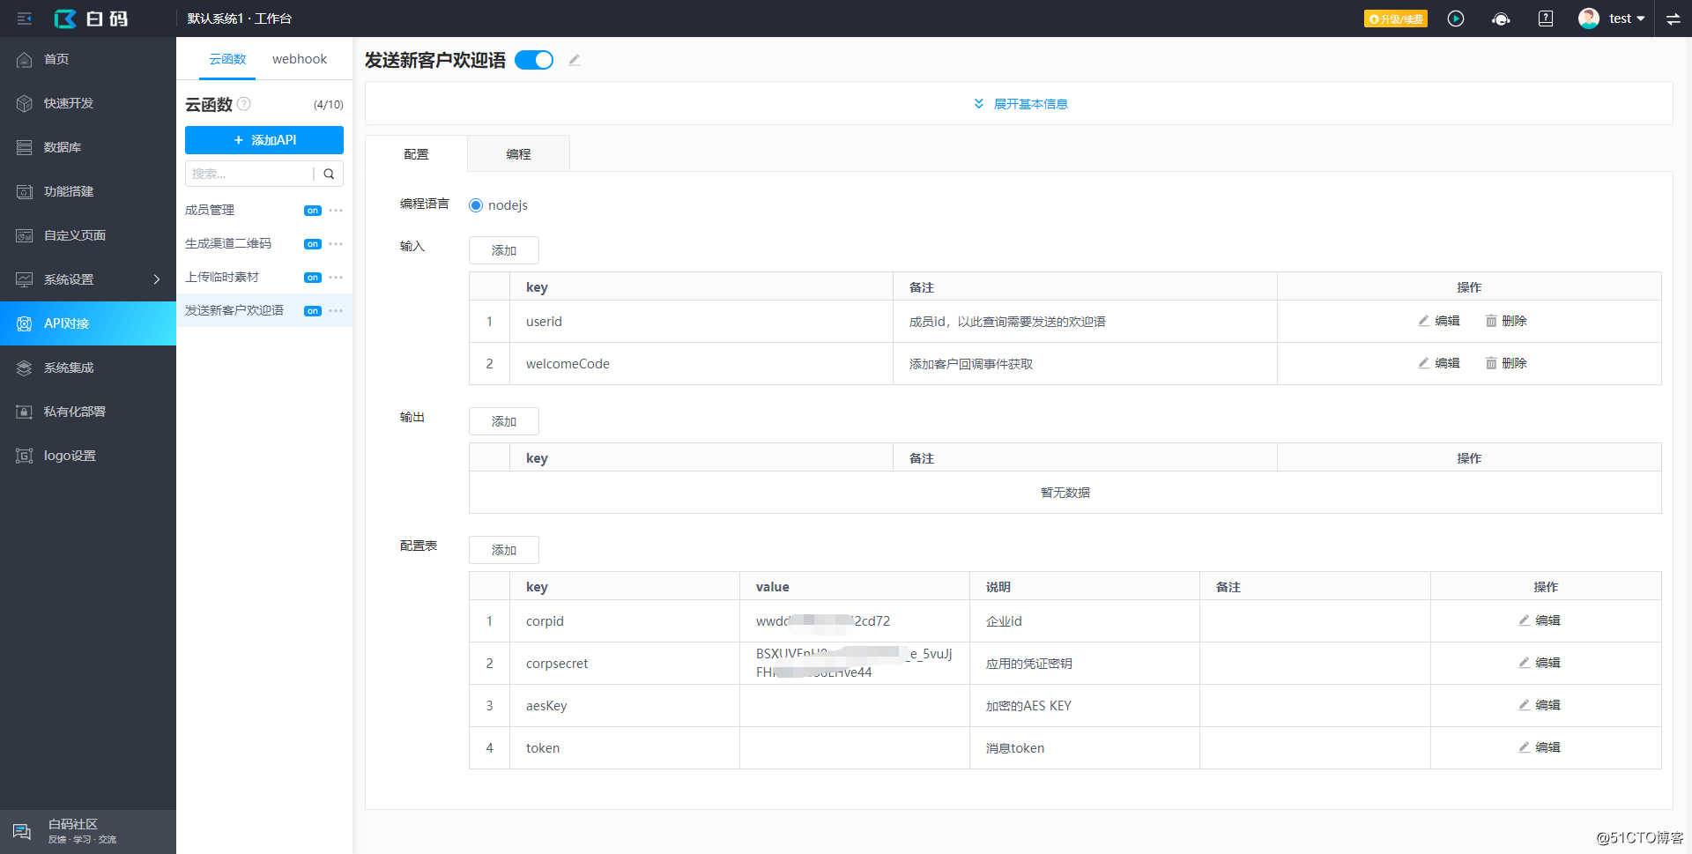Click the 白码 logo in the header
The height and width of the screenshot is (854, 1692).
[x=91, y=19]
